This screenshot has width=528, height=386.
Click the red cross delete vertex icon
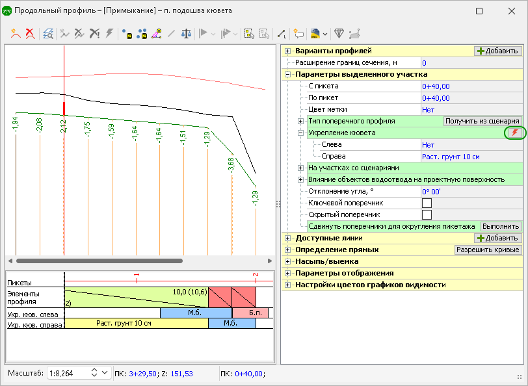point(29,32)
